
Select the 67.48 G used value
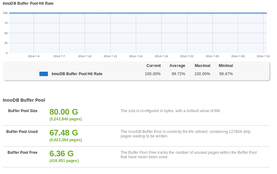[x=64, y=133]
